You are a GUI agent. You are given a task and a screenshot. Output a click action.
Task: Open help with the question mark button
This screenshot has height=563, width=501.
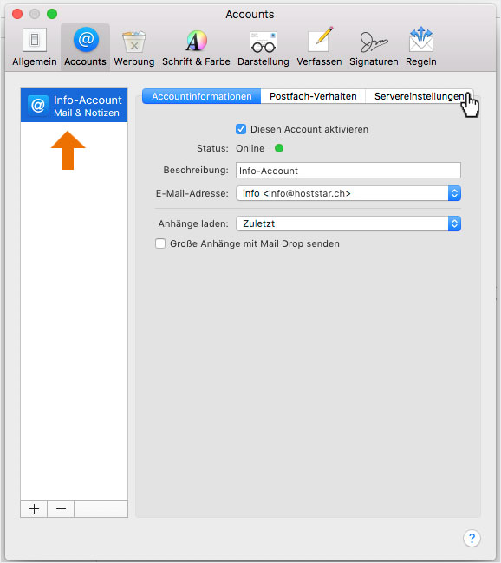pyautogui.click(x=472, y=538)
